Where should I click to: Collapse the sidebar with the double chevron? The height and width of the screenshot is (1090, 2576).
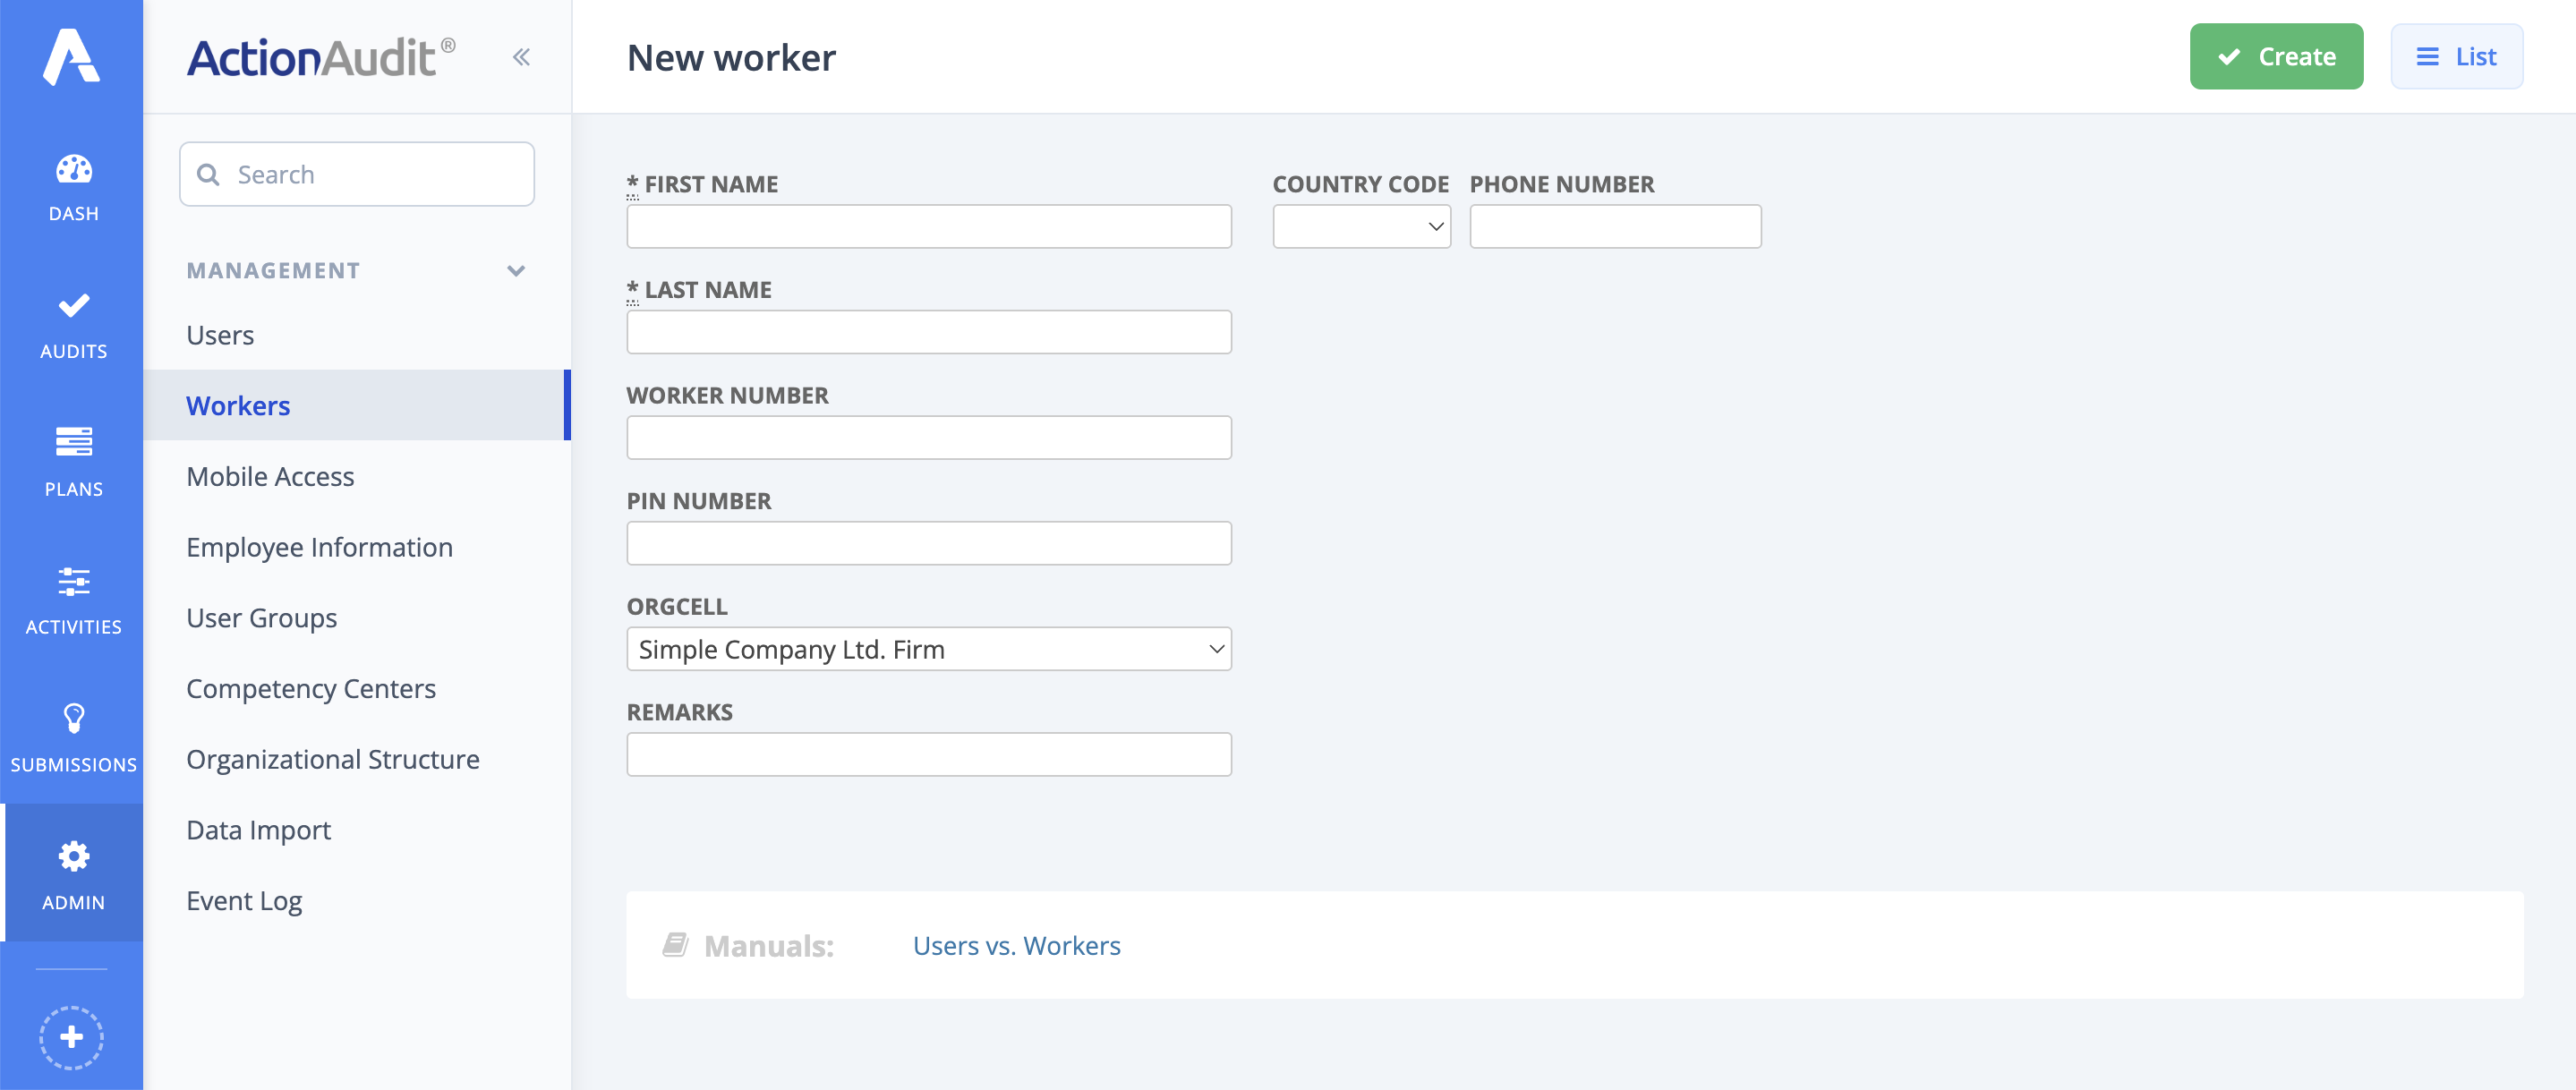click(521, 57)
